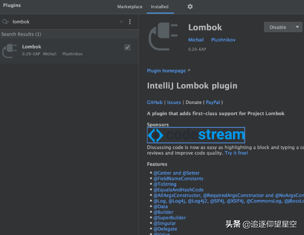Open the @Delegate feature link
The width and height of the screenshot is (304, 235).
click(x=165, y=229)
